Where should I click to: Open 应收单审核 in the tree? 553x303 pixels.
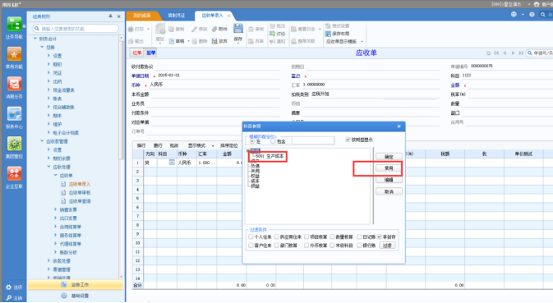coord(80,192)
